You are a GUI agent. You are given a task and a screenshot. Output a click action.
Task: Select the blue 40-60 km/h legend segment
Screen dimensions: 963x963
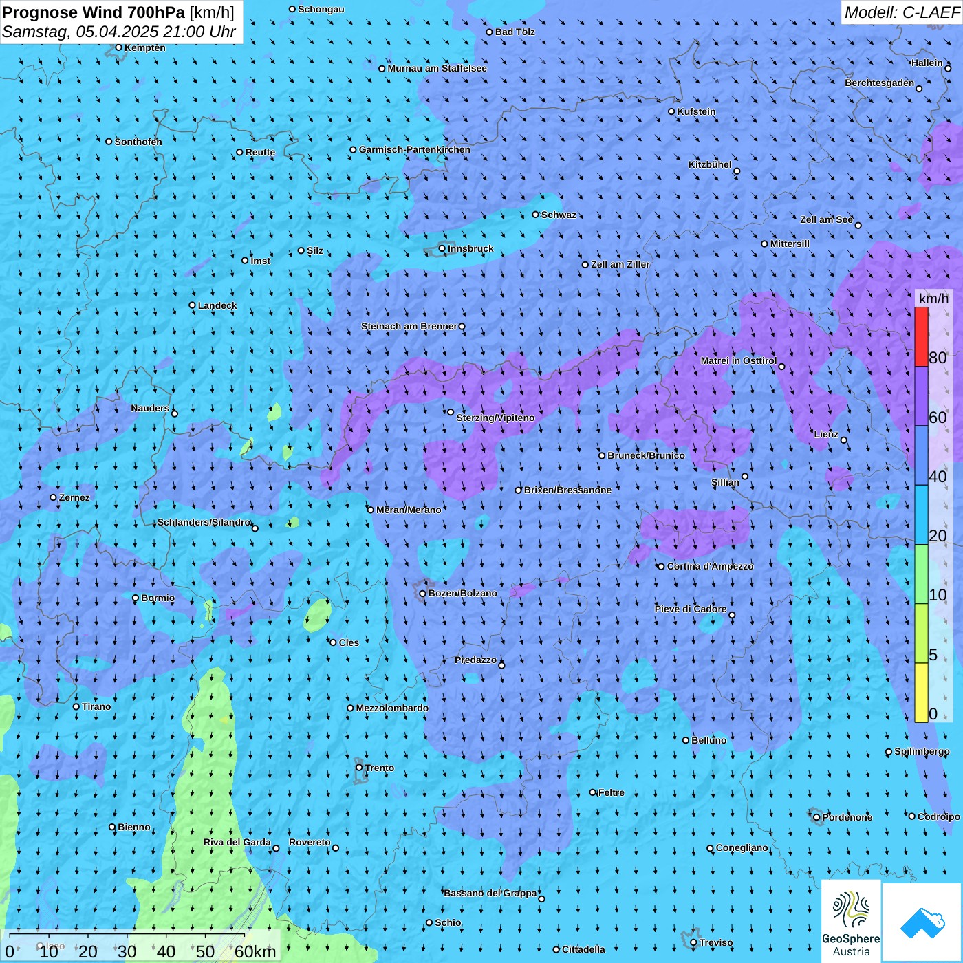[x=921, y=455]
